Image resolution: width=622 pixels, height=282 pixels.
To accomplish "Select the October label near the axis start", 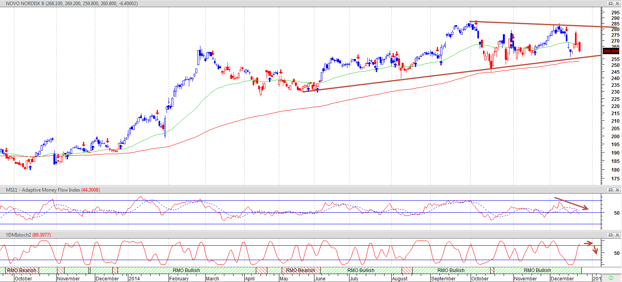I will 23,278.
